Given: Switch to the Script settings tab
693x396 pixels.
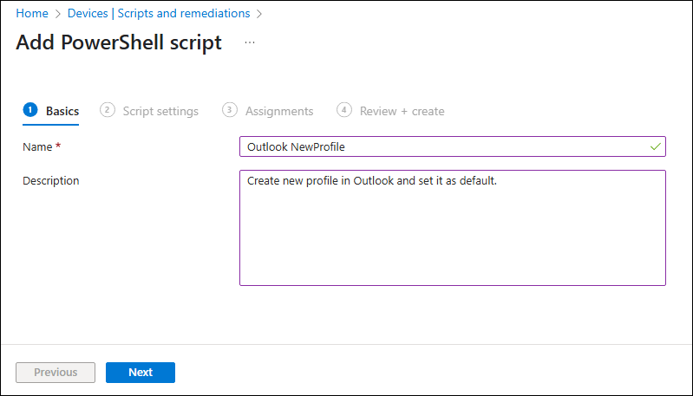Looking at the screenshot, I should 160,111.
